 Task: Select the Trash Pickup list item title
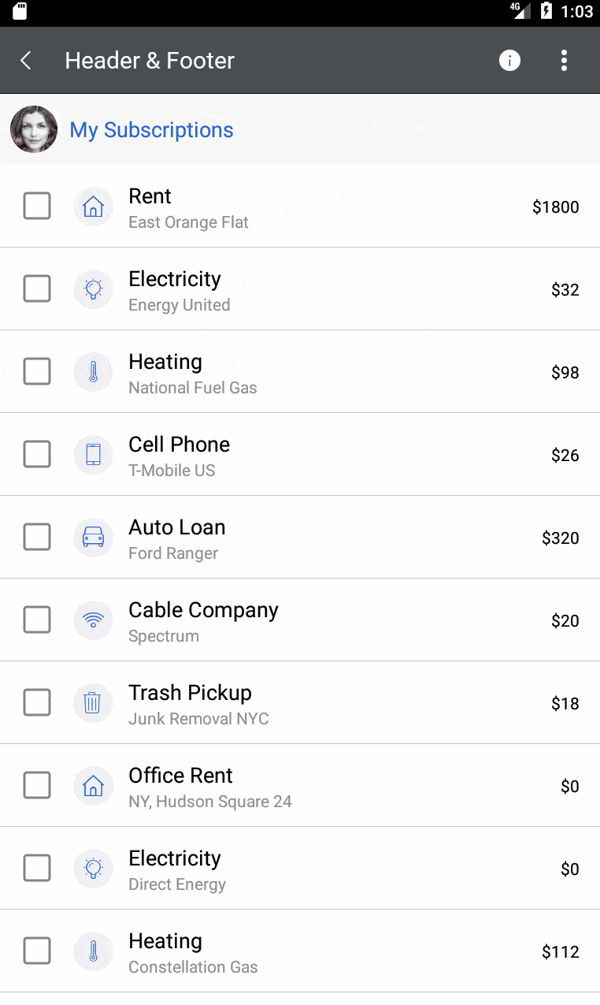pyautogui.click(x=190, y=693)
